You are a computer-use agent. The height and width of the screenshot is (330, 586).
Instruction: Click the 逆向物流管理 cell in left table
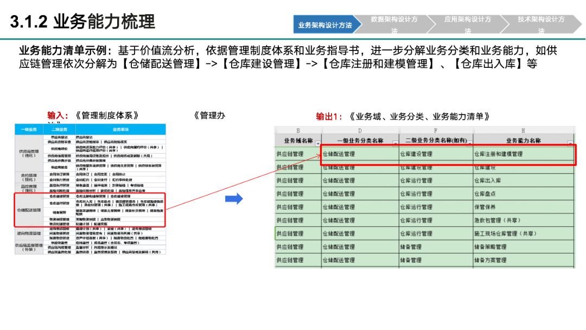tap(29, 233)
